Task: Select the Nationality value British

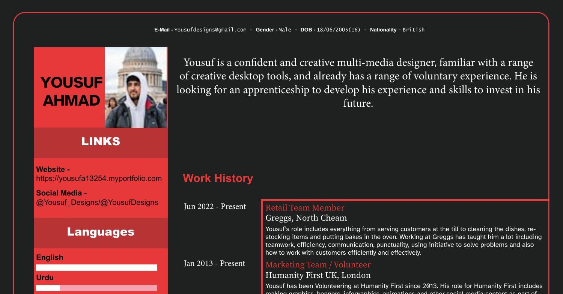Action: point(415,30)
